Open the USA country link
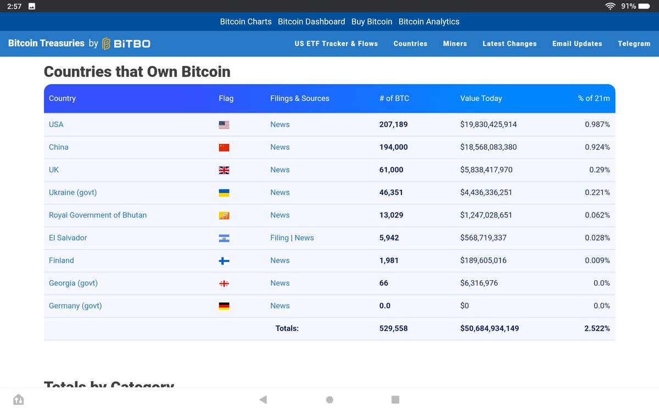659x412 pixels. click(x=56, y=125)
